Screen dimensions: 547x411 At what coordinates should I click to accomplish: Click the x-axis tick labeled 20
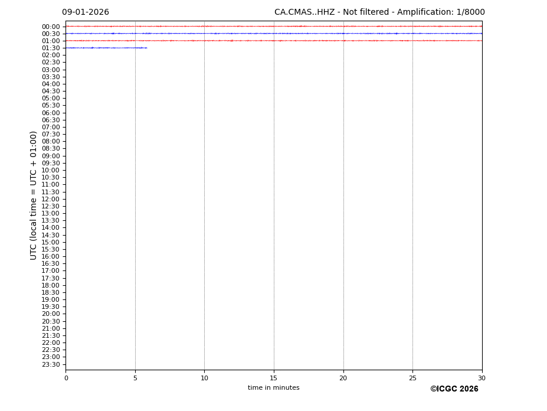(x=343, y=379)
